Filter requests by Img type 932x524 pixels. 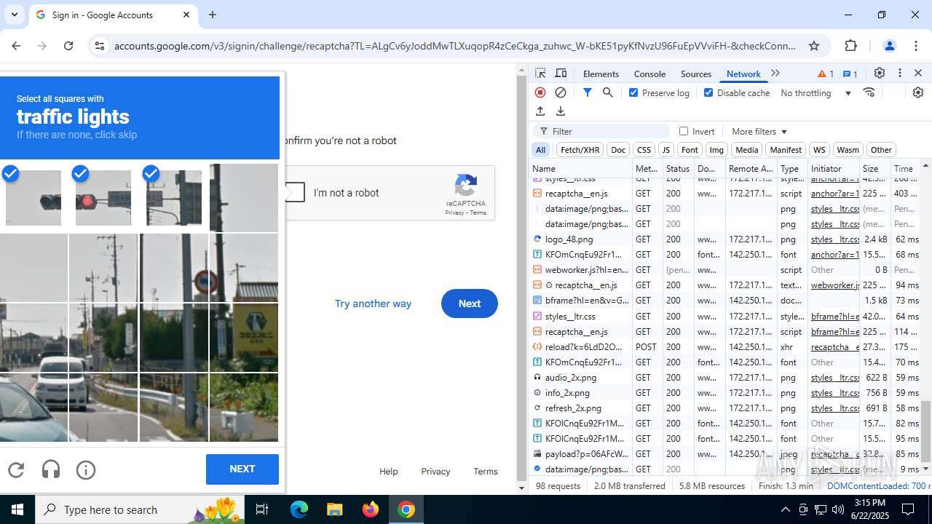pos(716,150)
